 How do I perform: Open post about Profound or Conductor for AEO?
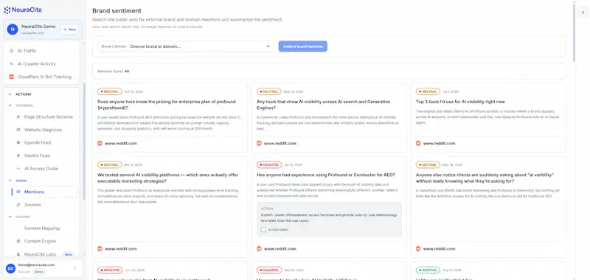[326, 175]
